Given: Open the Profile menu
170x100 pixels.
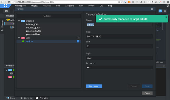Looking at the screenshot, I should (x=91, y=6).
